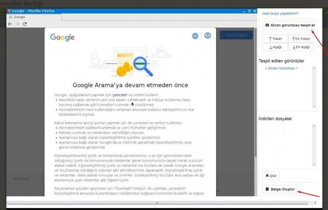Click the Google logo in dialog
This screenshot has height=210, width=328.
click(63, 38)
